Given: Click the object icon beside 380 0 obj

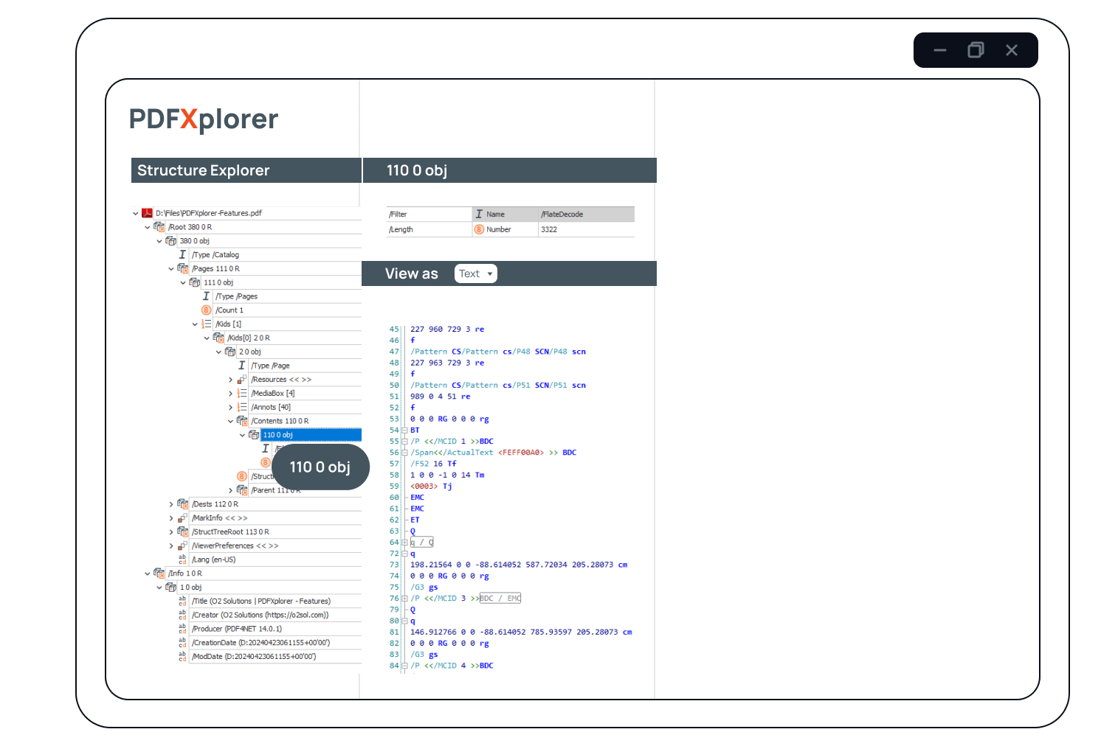Looking at the screenshot, I should [x=170, y=241].
